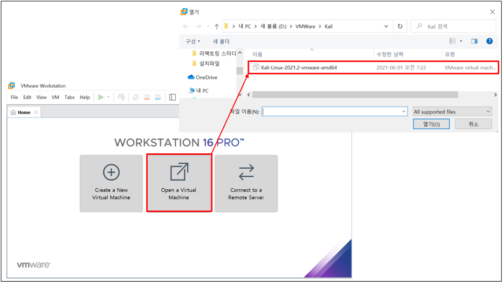Close the 열기 dialog
This screenshot has width=503, height=282.
[x=492, y=12]
